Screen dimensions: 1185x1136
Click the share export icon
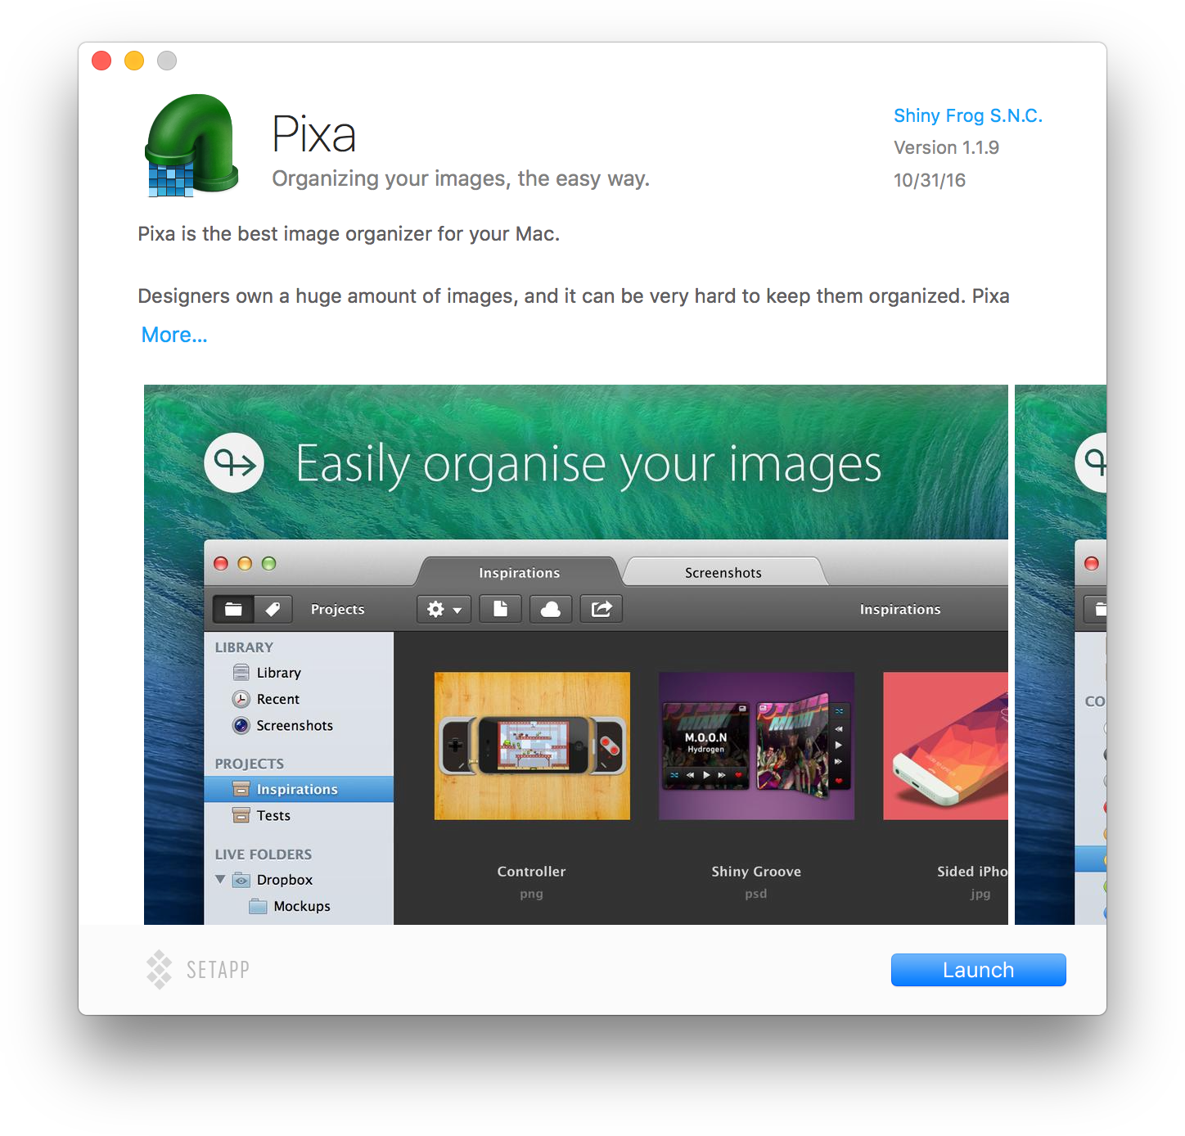click(x=602, y=609)
